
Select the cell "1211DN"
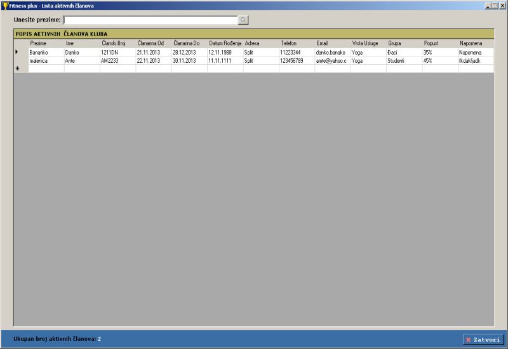click(118, 53)
